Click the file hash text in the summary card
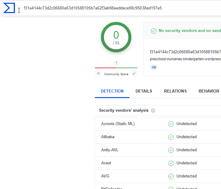 tap(185, 52)
